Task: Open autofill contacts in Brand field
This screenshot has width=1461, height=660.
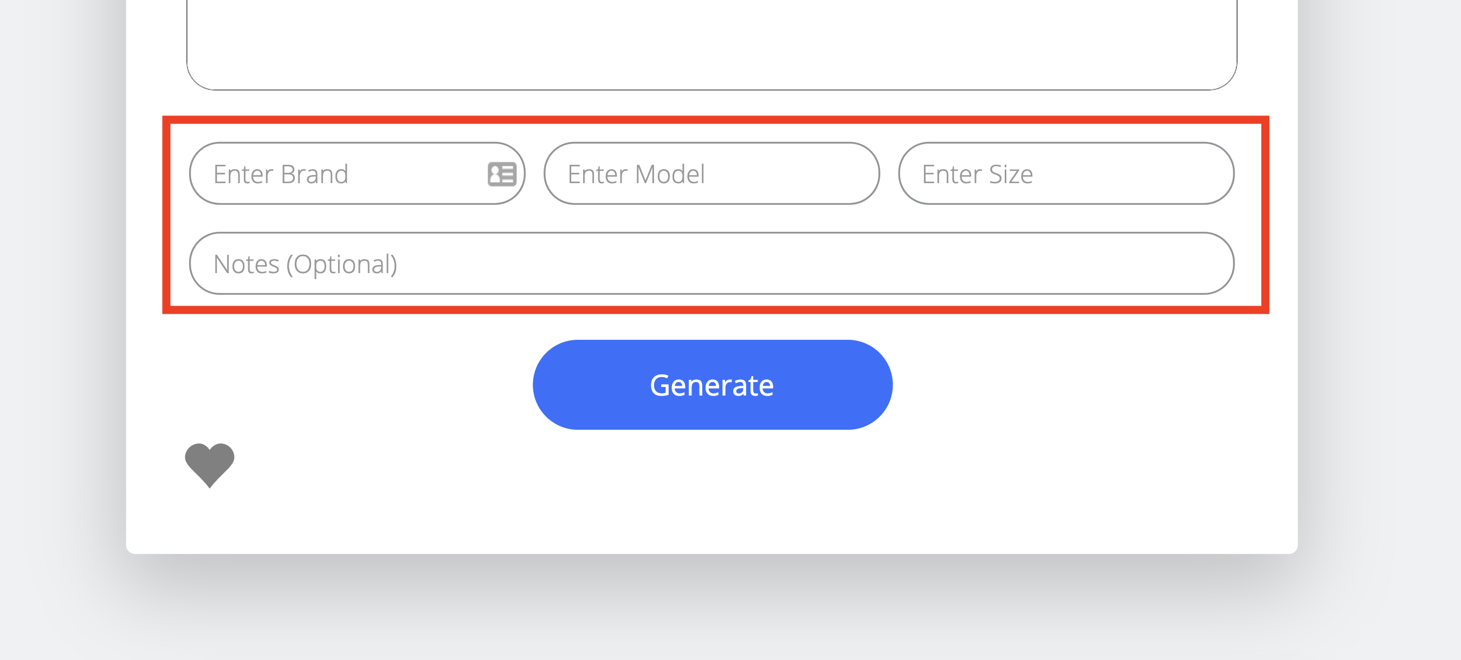Action: click(x=502, y=173)
